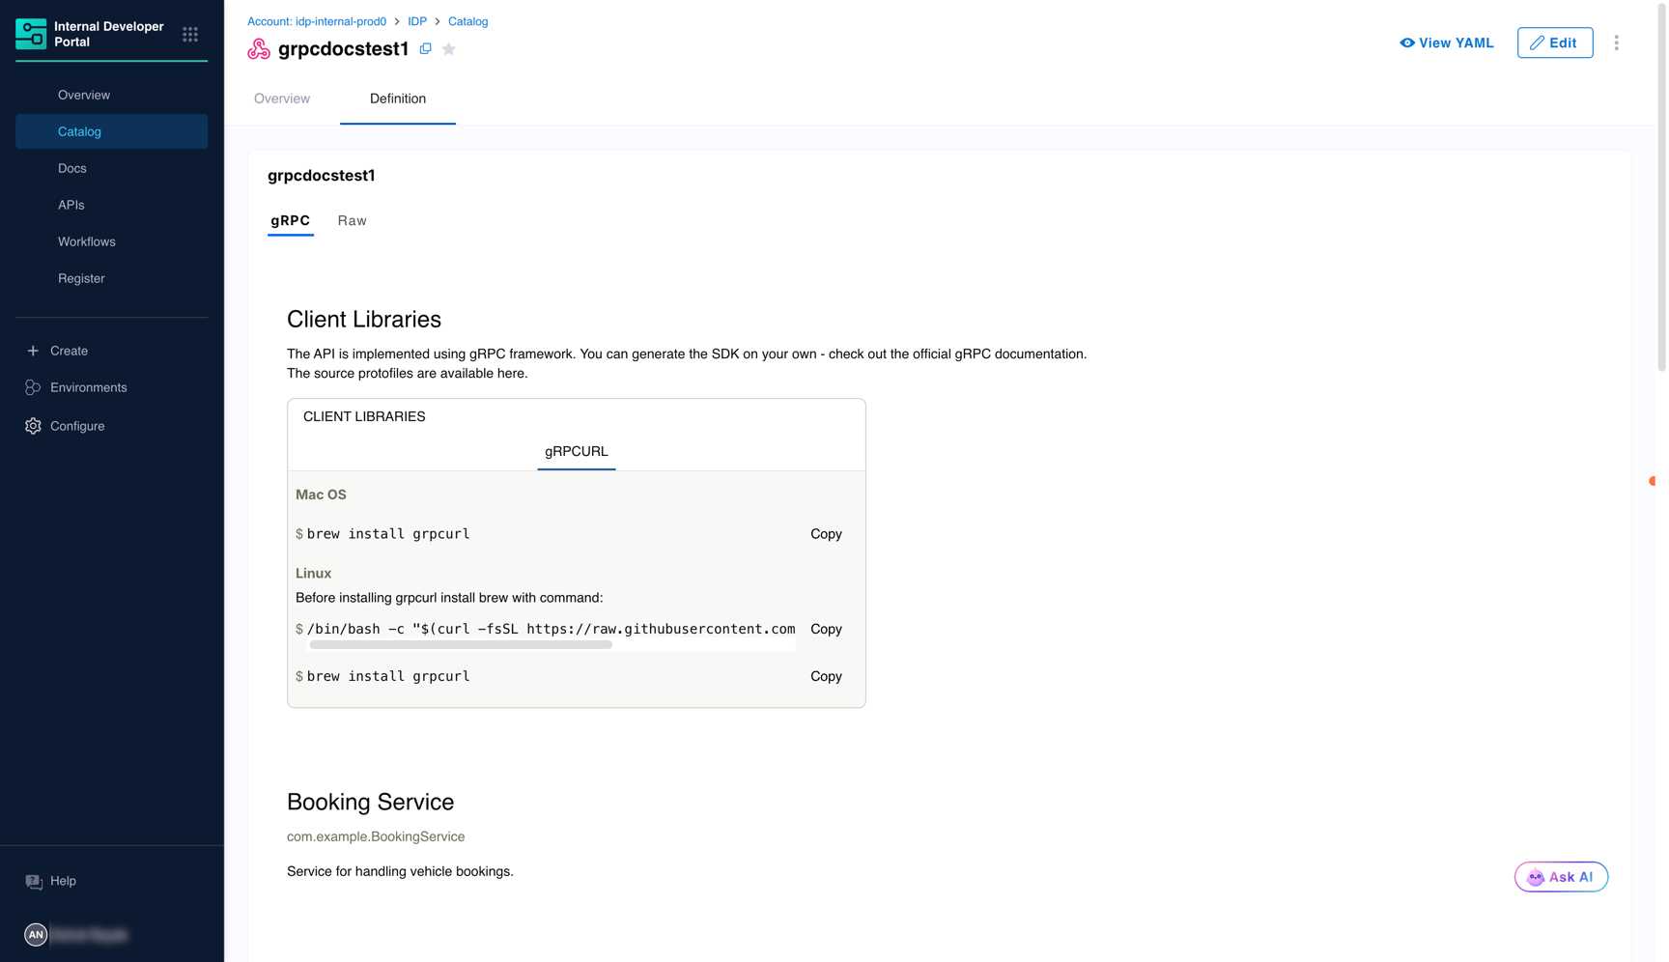The width and height of the screenshot is (1669, 962).
Task: Click the Create plus icon
Action: pyautogui.click(x=33, y=351)
